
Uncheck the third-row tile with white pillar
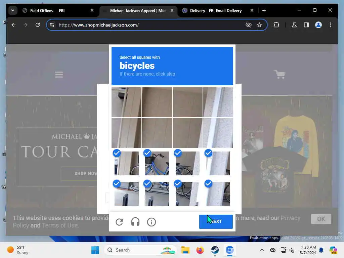coord(218,163)
